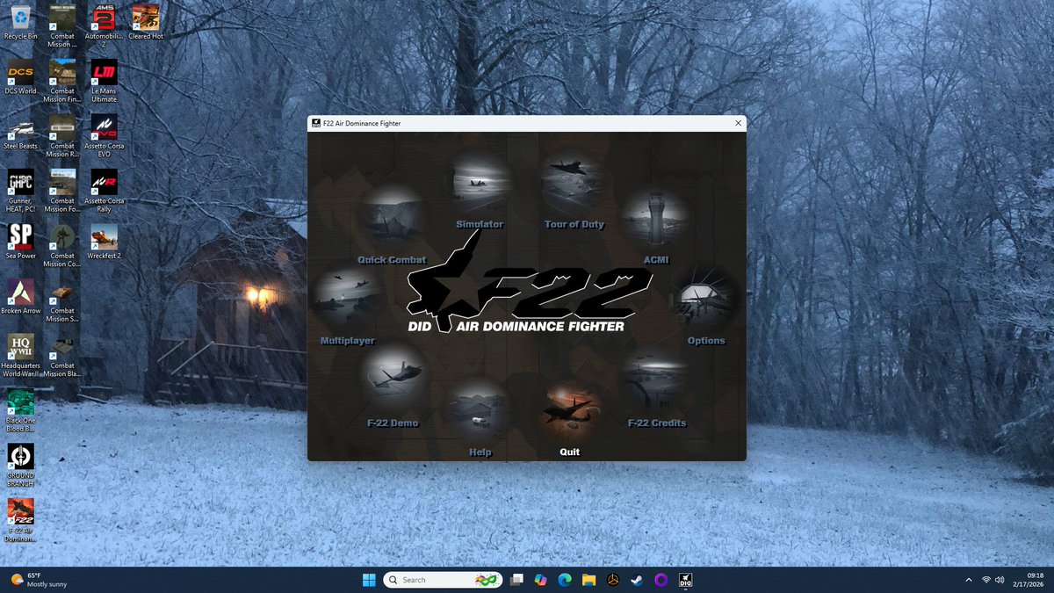The height and width of the screenshot is (593, 1054).
Task: Switch to the DID F22 taskbar app
Action: click(x=686, y=580)
